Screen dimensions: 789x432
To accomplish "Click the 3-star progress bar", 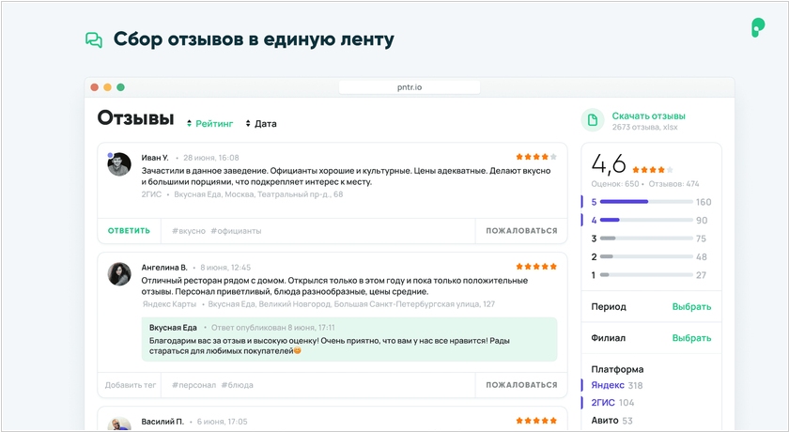I will click(646, 239).
